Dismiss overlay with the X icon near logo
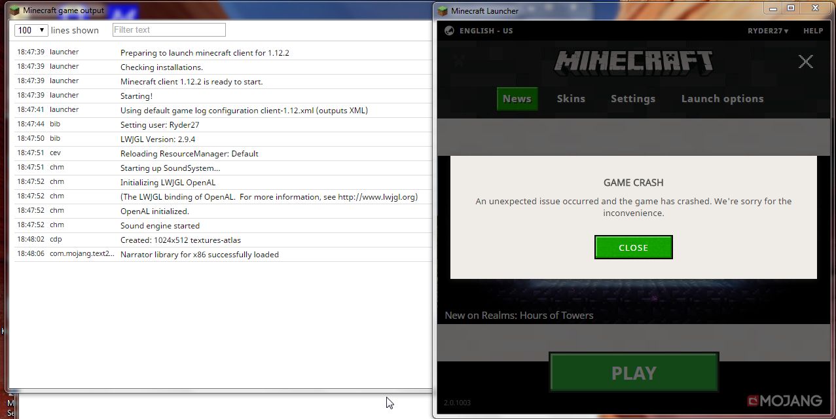Viewport: 836px width, 419px height. 805,62
